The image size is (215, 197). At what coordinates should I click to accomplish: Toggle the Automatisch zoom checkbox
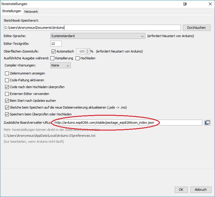(x=53, y=51)
